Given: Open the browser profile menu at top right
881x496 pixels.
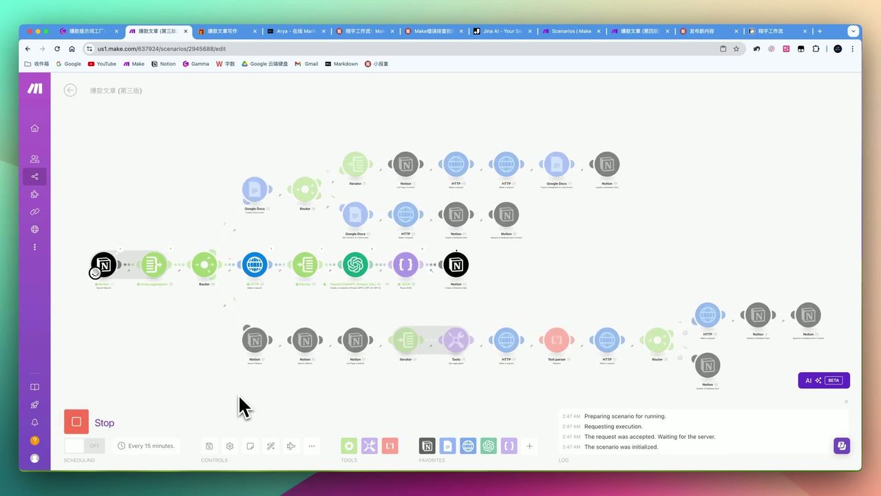Looking at the screenshot, I should (x=838, y=49).
